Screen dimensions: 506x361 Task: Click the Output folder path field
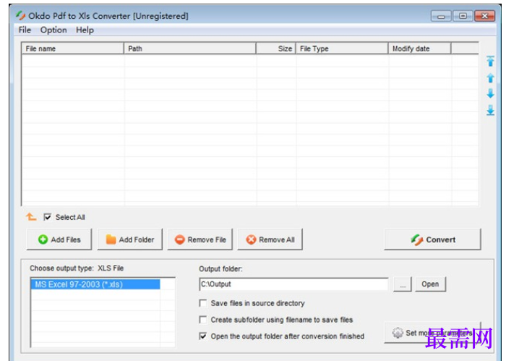(x=293, y=284)
